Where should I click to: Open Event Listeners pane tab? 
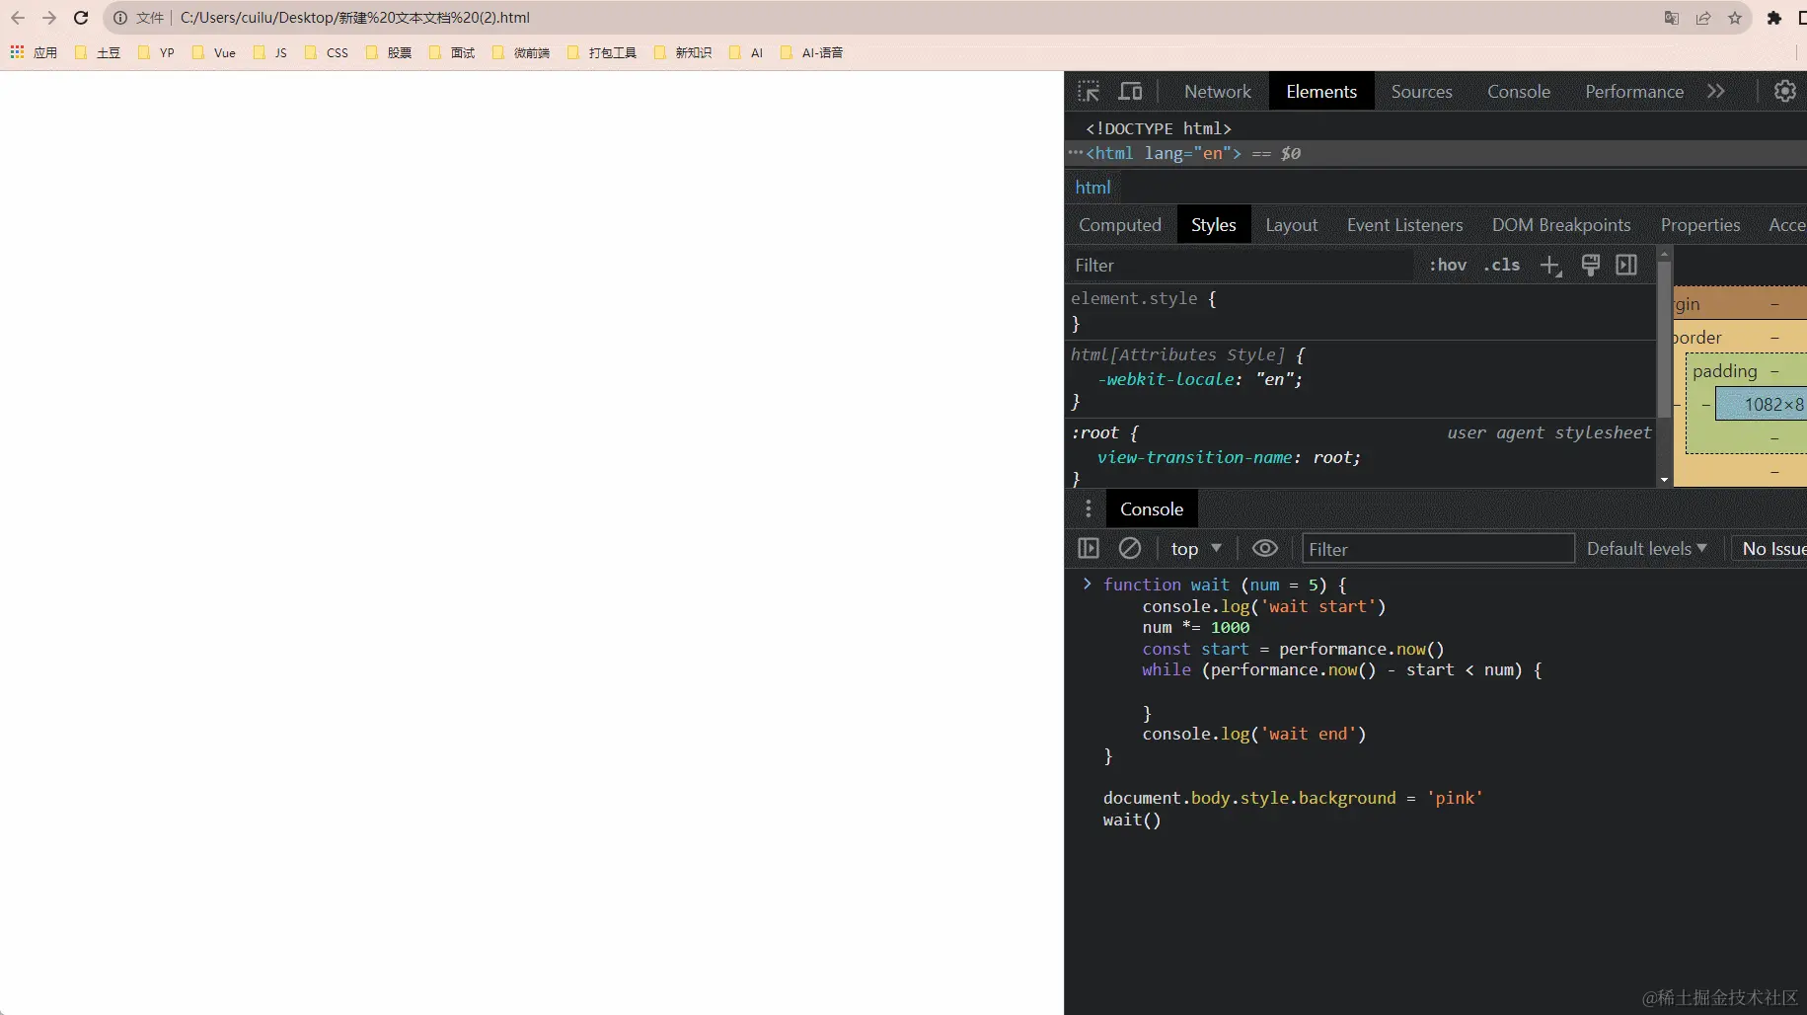(1404, 225)
